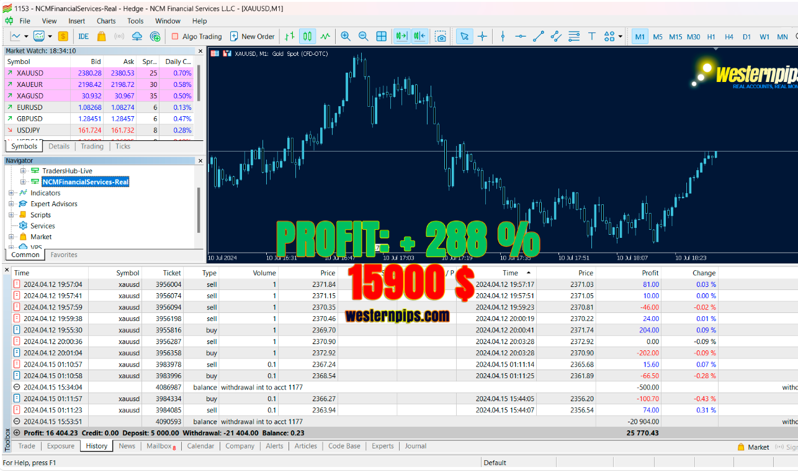Image resolution: width=798 pixels, height=472 pixels.
Task: Select the text label tool
Action: [592, 37]
